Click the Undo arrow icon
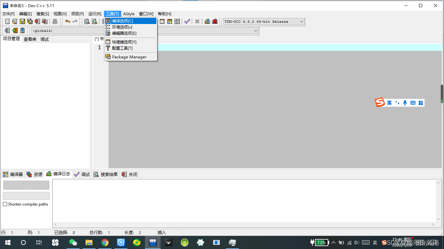The width and height of the screenshot is (444, 249). 68,21
